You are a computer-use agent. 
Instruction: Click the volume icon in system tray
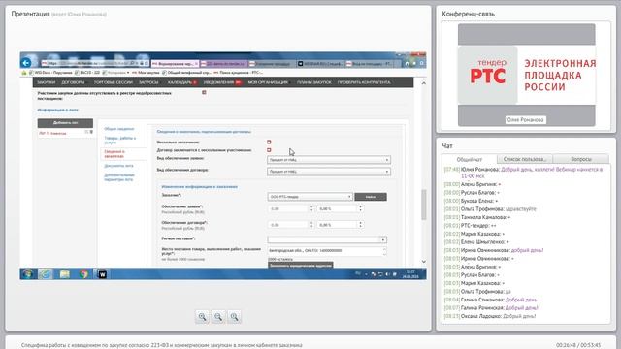(x=387, y=274)
